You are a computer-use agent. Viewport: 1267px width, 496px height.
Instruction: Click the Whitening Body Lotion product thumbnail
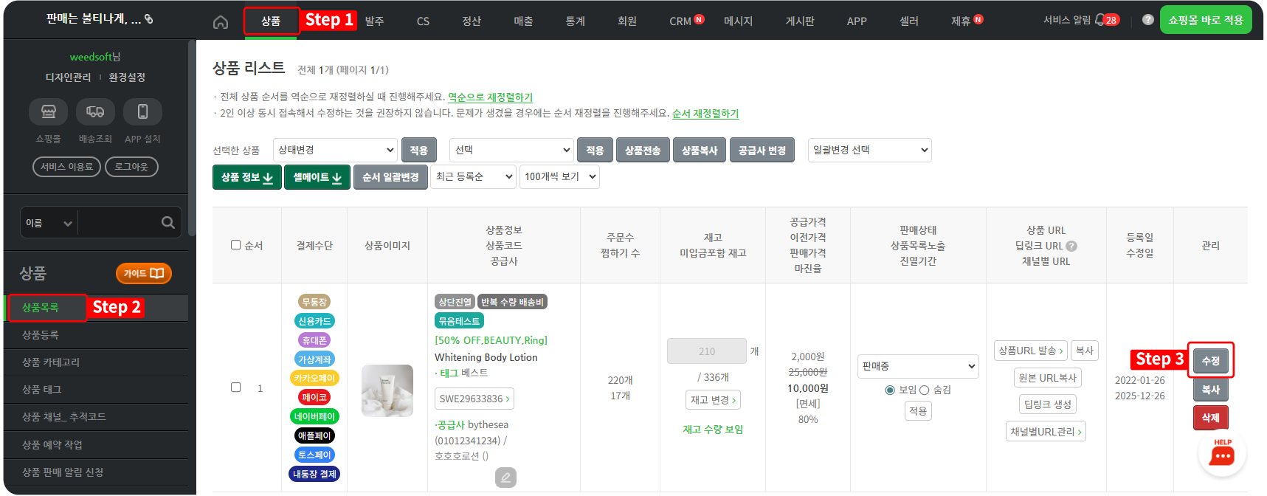[387, 390]
